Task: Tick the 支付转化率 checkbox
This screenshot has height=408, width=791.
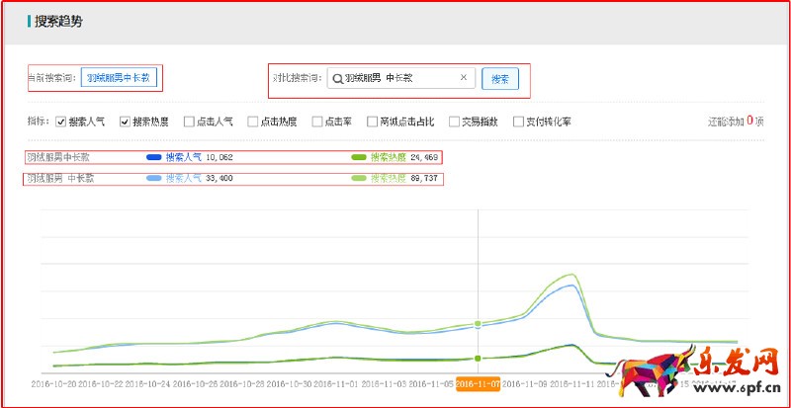Action: [518, 122]
